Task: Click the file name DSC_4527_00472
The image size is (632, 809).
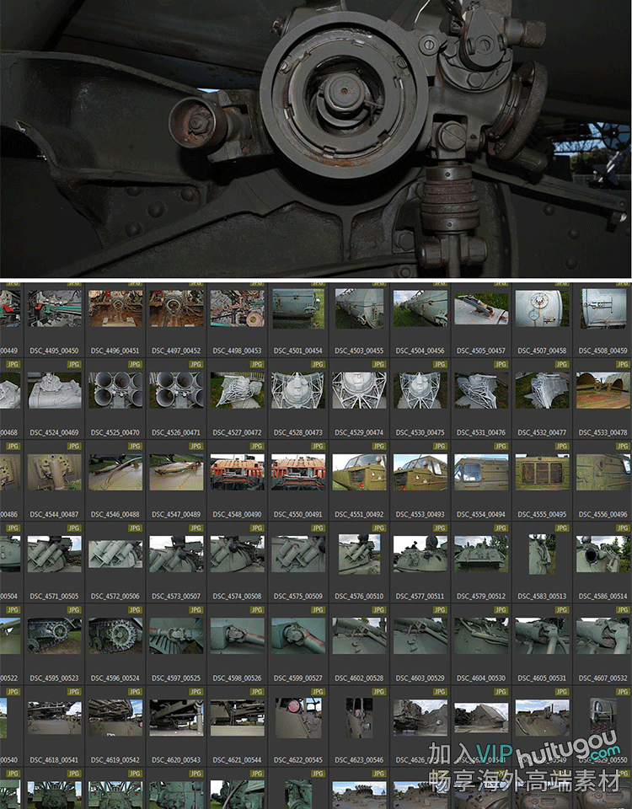Action: tap(238, 432)
